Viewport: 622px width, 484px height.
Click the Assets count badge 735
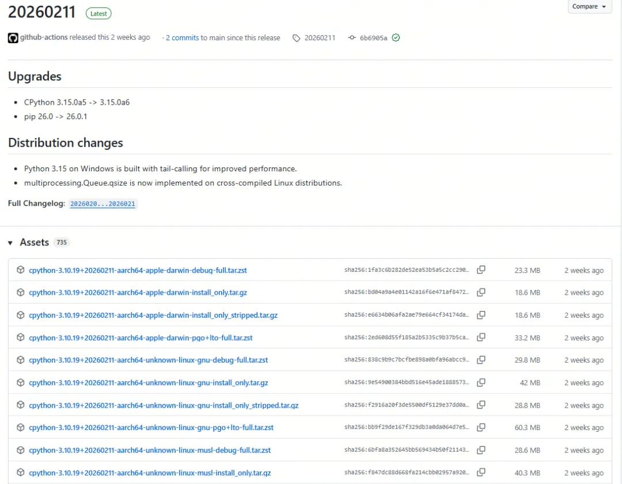coord(62,243)
